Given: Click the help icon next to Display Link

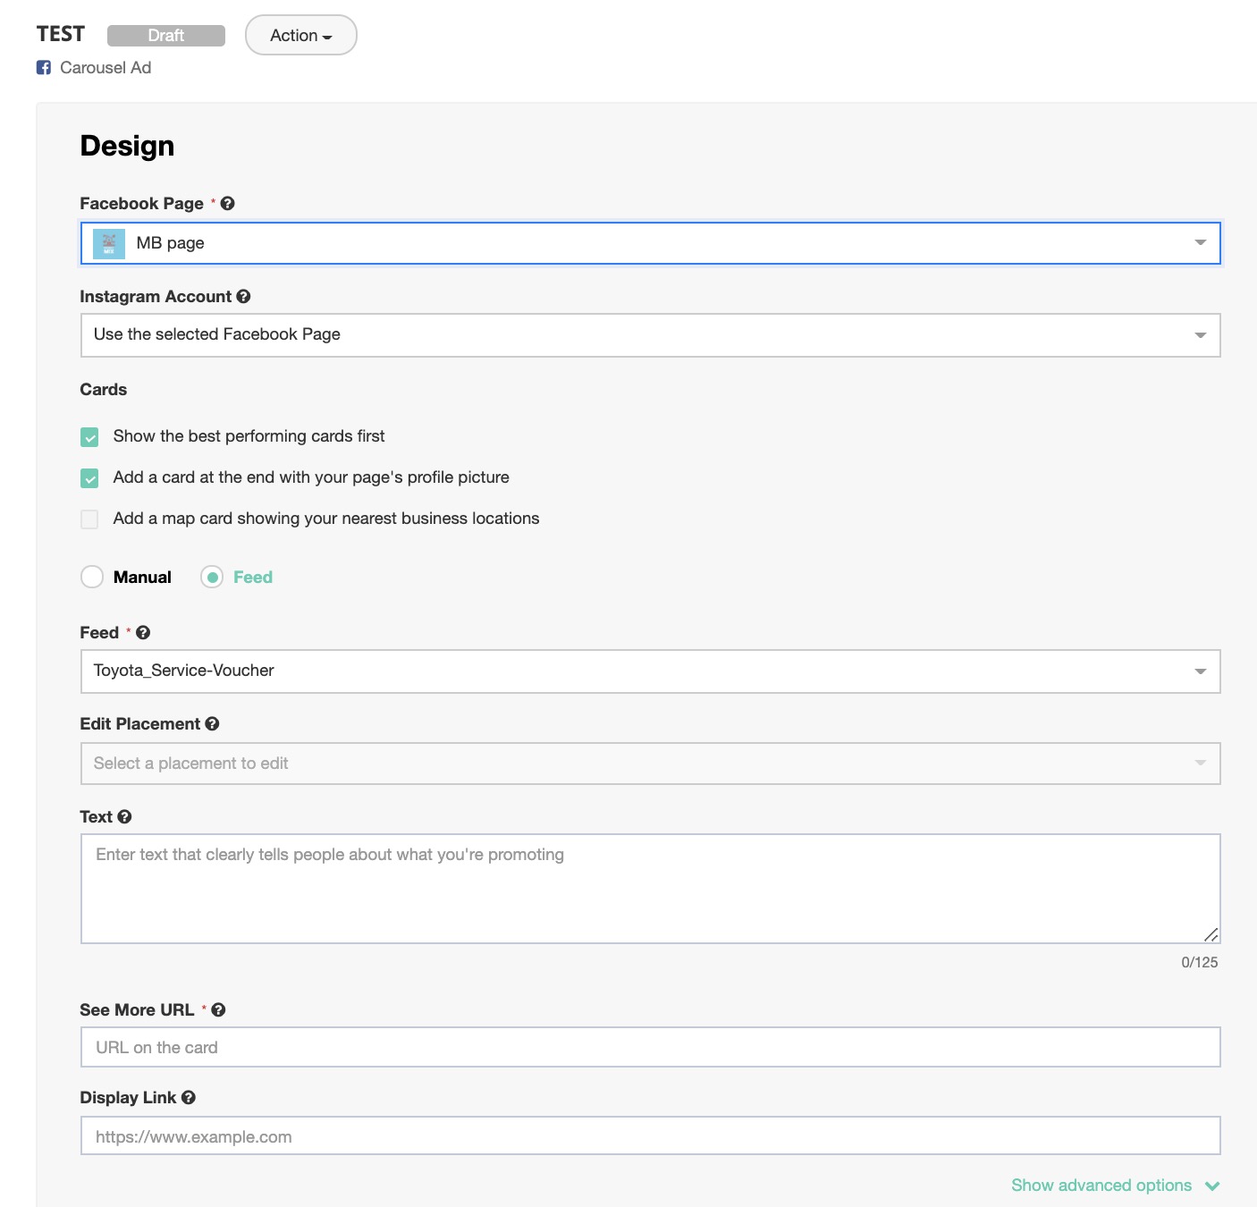Looking at the screenshot, I should pos(188,1098).
